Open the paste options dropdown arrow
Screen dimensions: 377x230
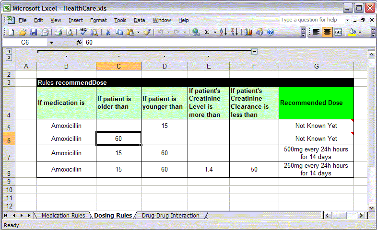pyautogui.click(x=138, y=32)
